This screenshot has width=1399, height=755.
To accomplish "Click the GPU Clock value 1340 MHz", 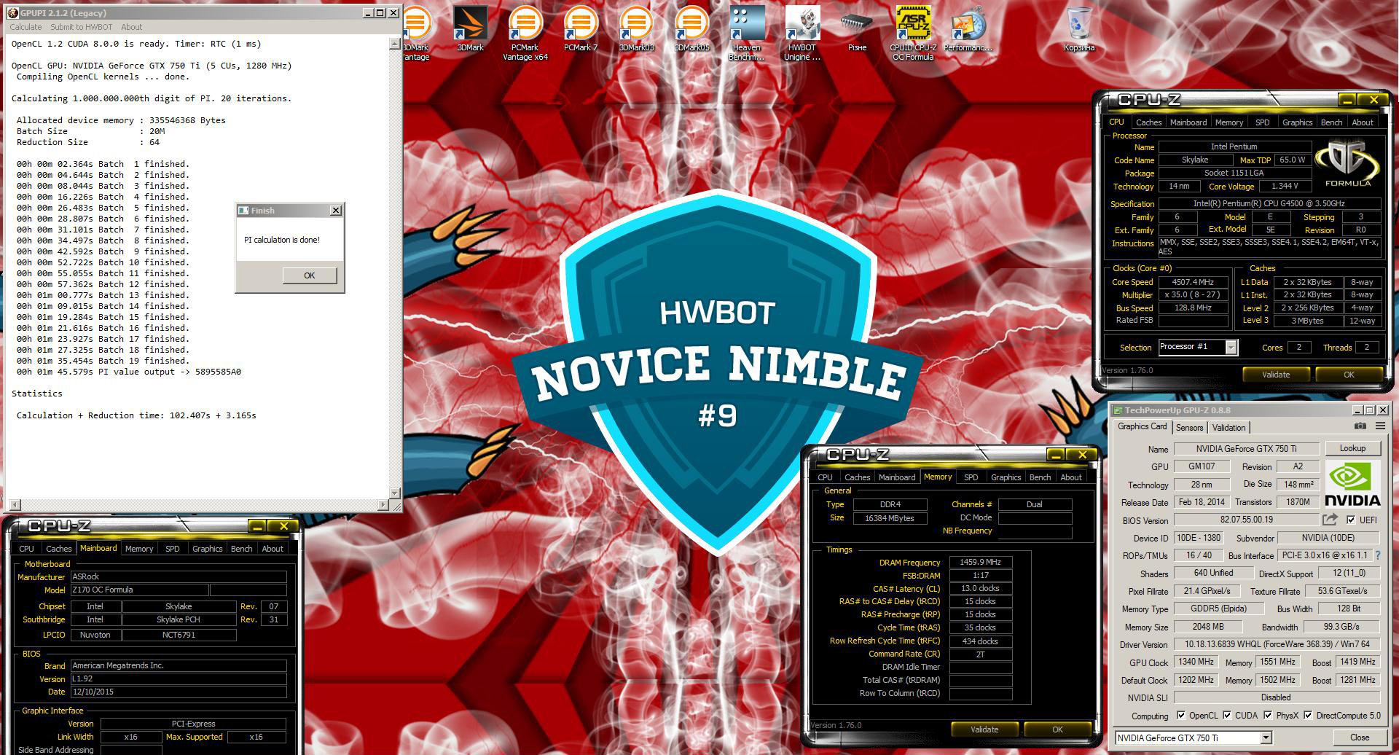I will point(1196,662).
